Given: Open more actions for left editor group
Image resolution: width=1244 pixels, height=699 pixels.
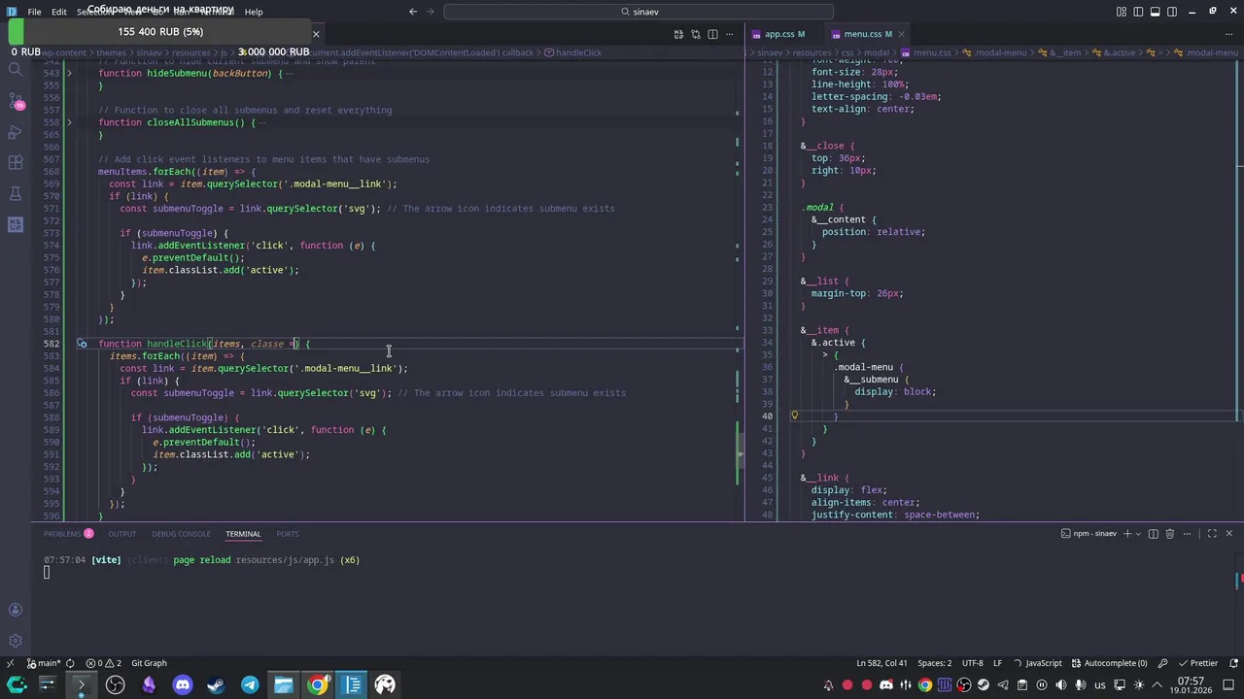Looking at the screenshot, I should point(730,34).
